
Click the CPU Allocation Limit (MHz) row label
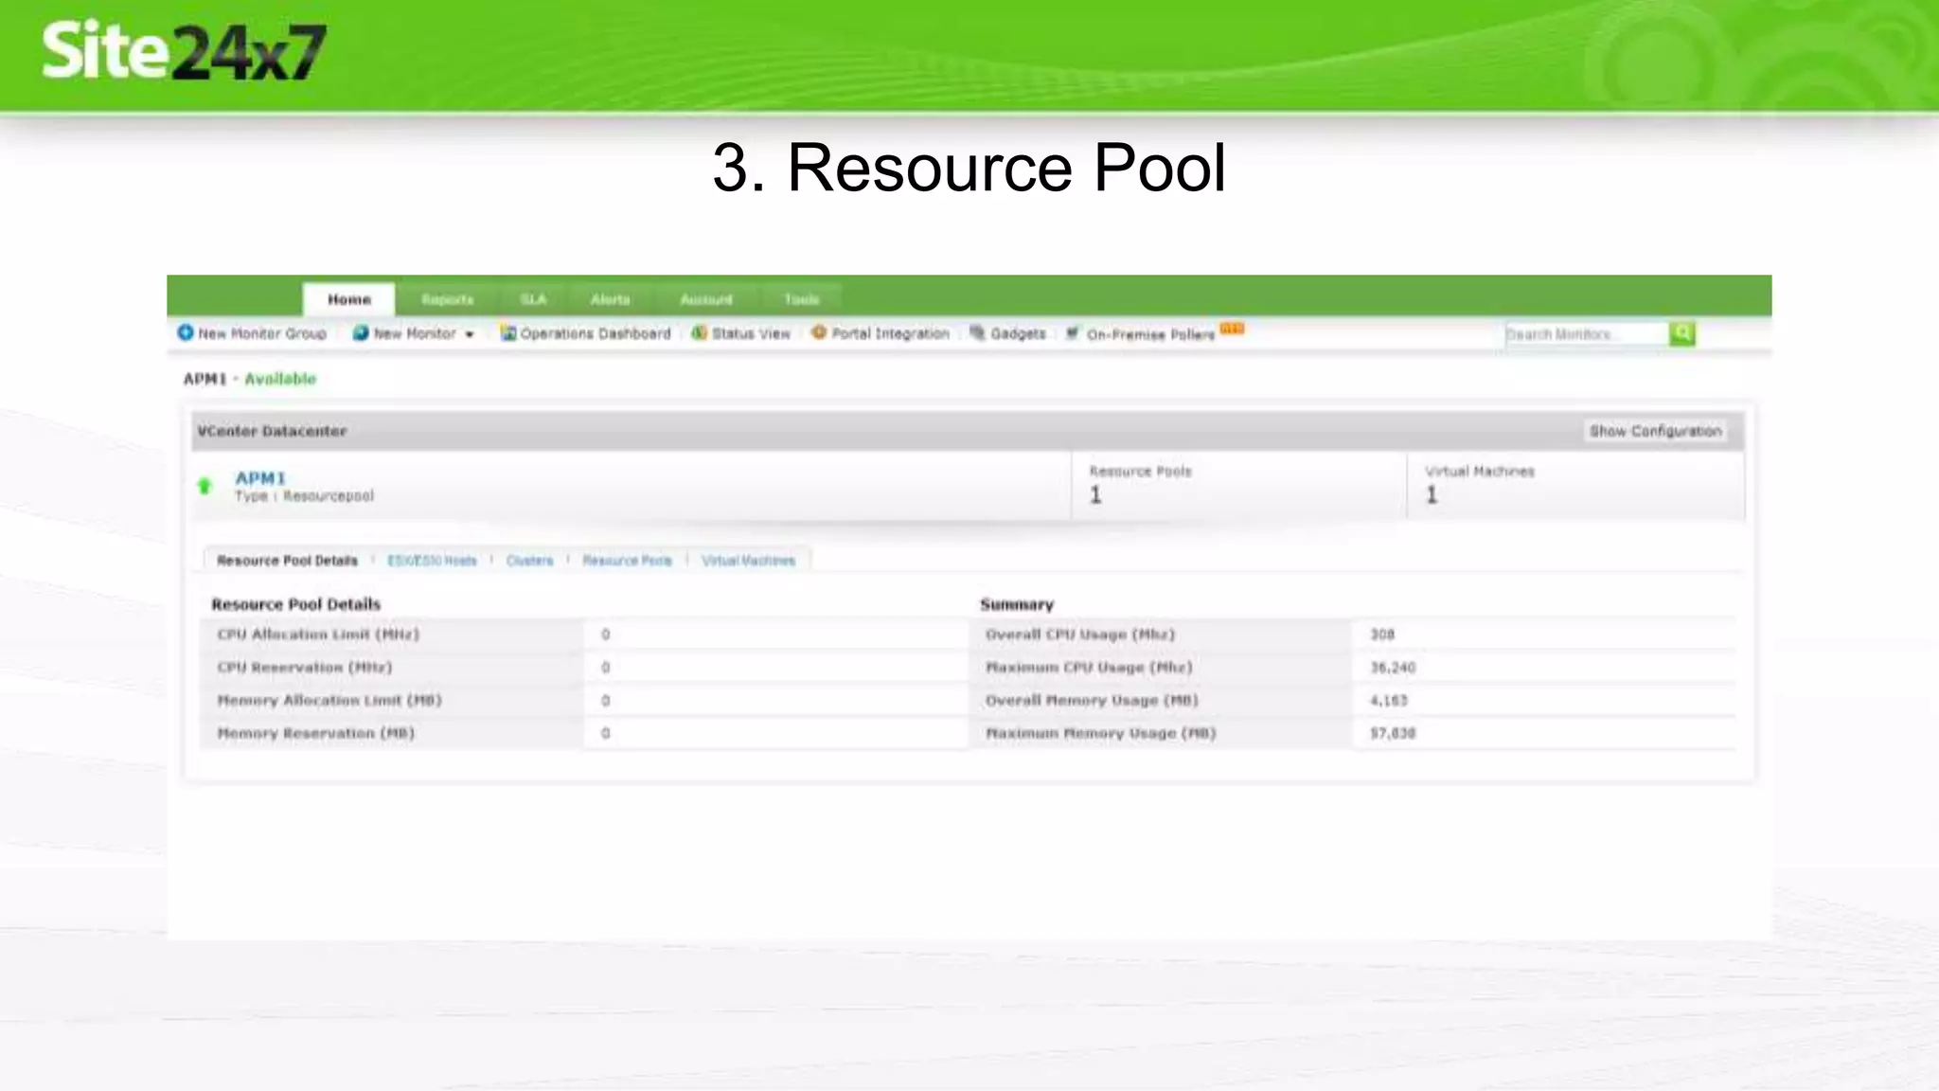(318, 635)
